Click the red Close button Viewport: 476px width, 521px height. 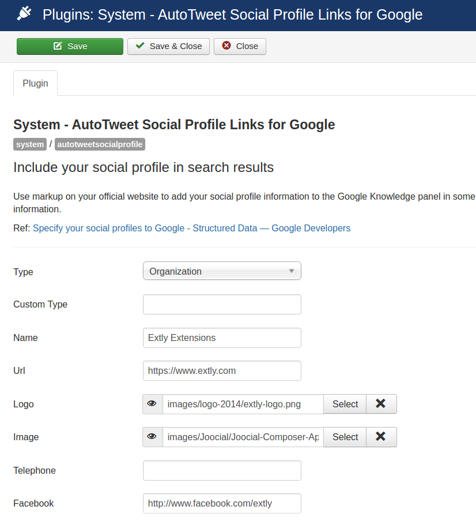(x=240, y=46)
